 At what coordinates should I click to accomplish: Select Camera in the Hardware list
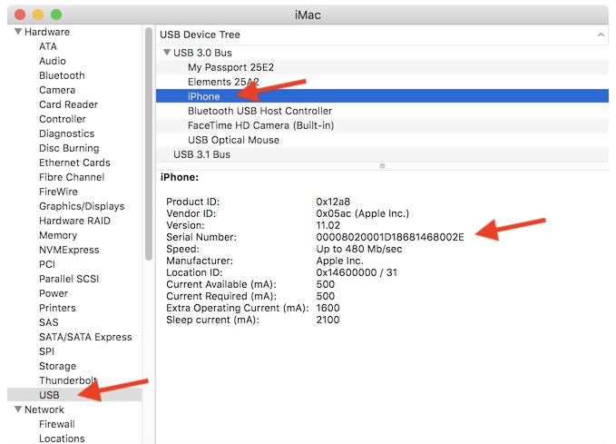tap(57, 90)
